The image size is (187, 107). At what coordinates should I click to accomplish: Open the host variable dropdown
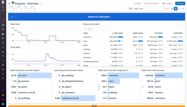click(x=33, y=9)
